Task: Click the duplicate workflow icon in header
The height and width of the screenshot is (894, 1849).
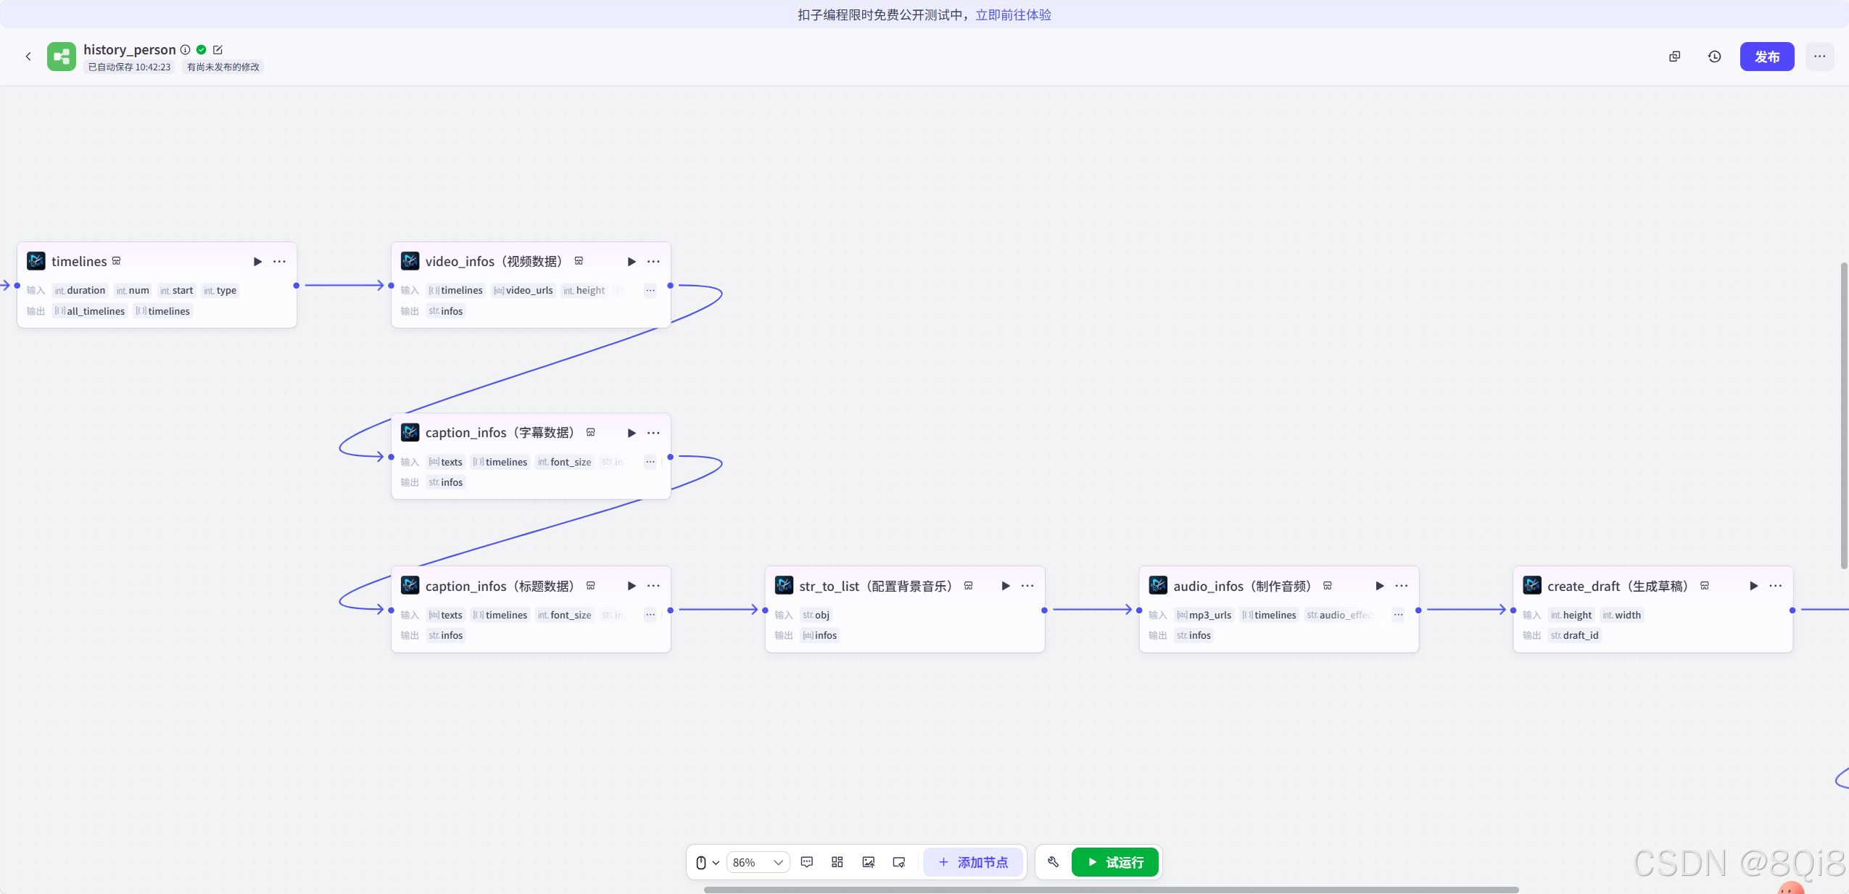Action: point(1674,57)
